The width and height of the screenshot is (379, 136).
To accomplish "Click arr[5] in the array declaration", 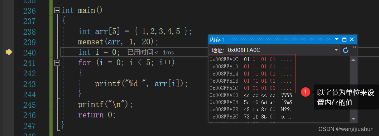I will pos(107,31).
